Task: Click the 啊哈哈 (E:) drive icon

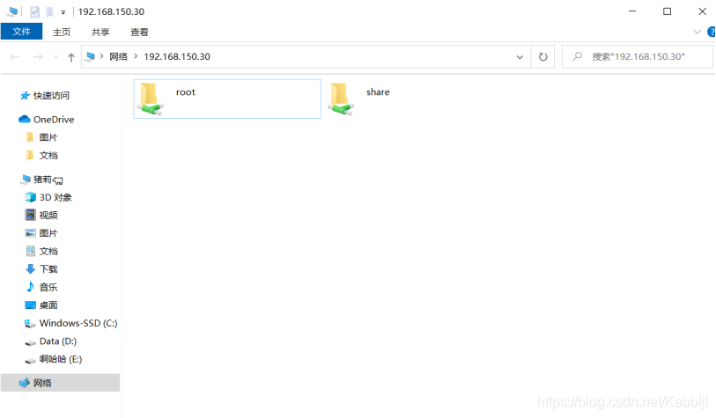Action: pos(30,360)
